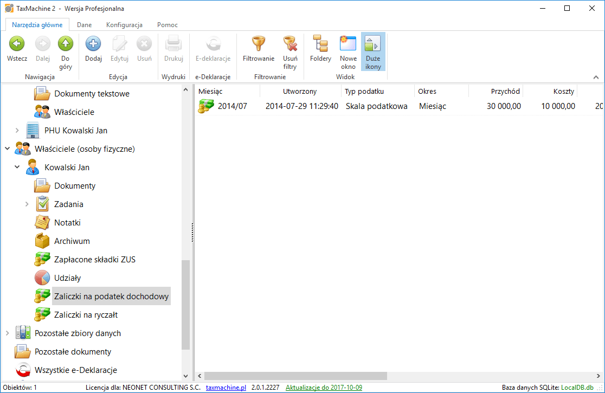Click the Do góry up arrow icon
The image size is (605, 393).
coord(65,44)
